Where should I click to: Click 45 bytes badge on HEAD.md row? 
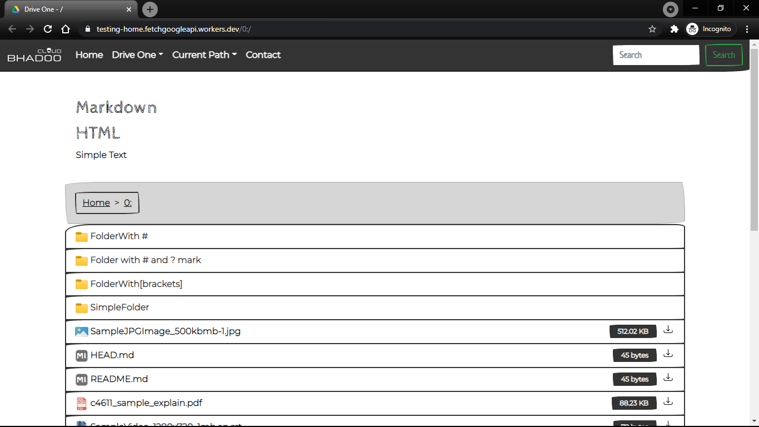(x=635, y=355)
